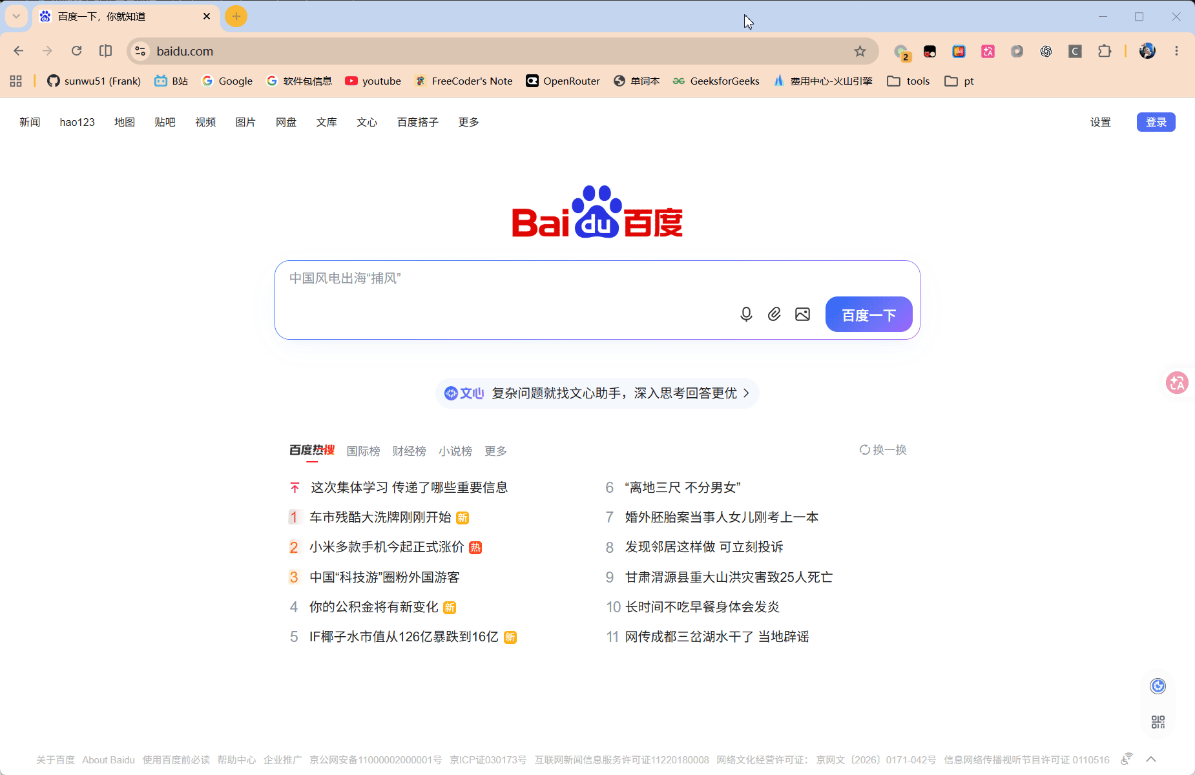Reload the Baidu page
The width and height of the screenshot is (1195, 775).
click(76, 51)
